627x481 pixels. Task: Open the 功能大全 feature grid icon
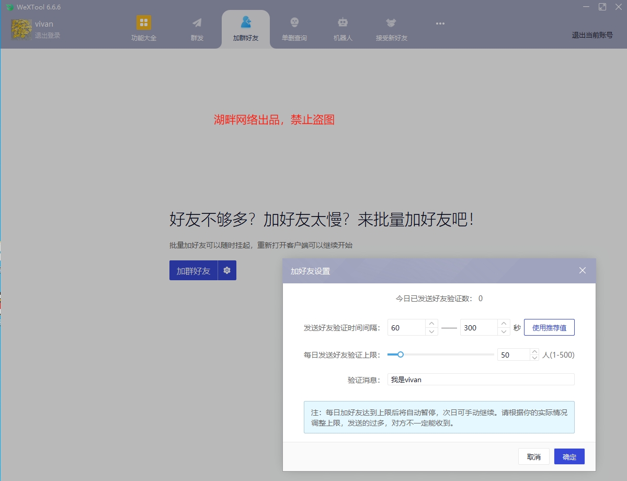click(x=144, y=23)
